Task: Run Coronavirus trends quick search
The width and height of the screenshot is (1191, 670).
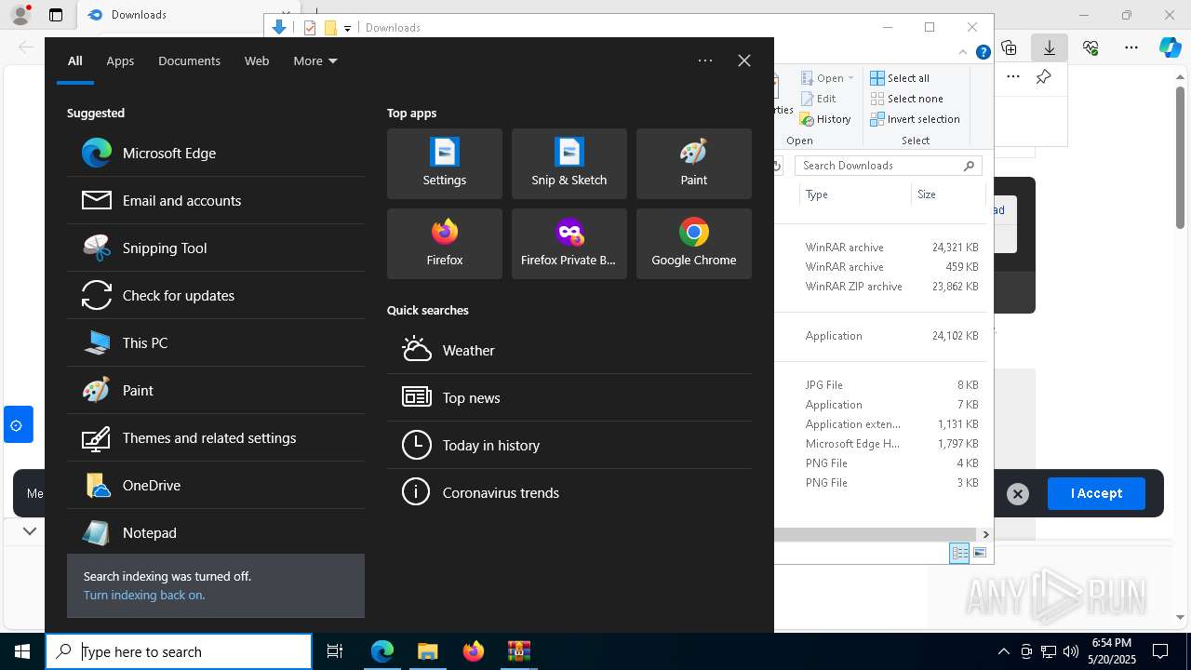Action: pyautogui.click(x=569, y=492)
